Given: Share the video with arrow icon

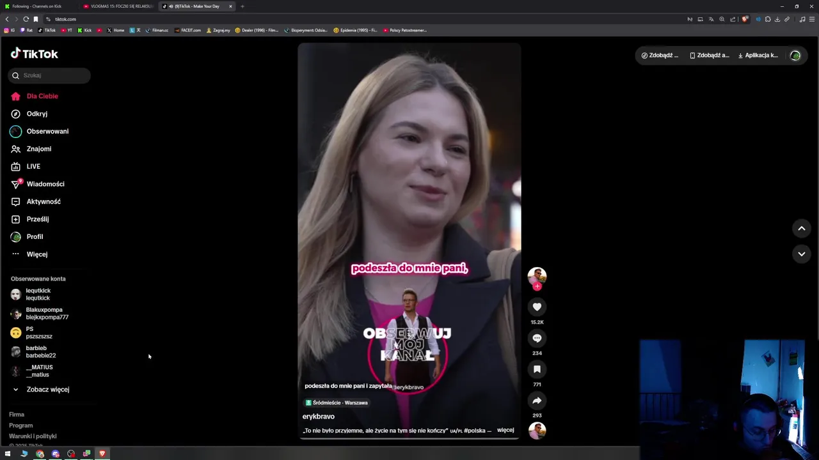Looking at the screenshot, I should 537,401.
